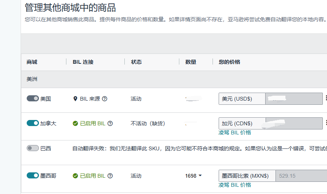The height and width of the screenshot is (194, 327).
Task: Click green checkmark for 加拿大 已启用 BIL
Action: (x=75, y=123)
